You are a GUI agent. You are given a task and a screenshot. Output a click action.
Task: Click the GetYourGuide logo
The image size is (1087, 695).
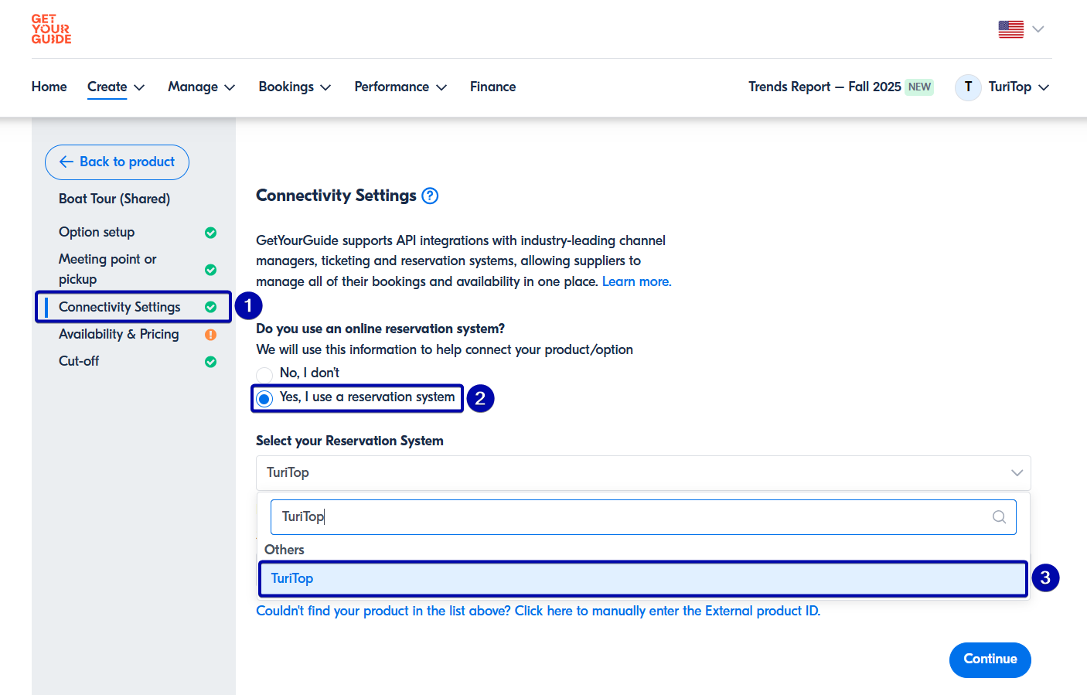coord(51,29)
